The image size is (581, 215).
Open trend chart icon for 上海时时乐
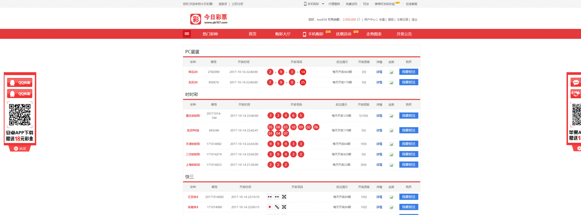[391, 165]
